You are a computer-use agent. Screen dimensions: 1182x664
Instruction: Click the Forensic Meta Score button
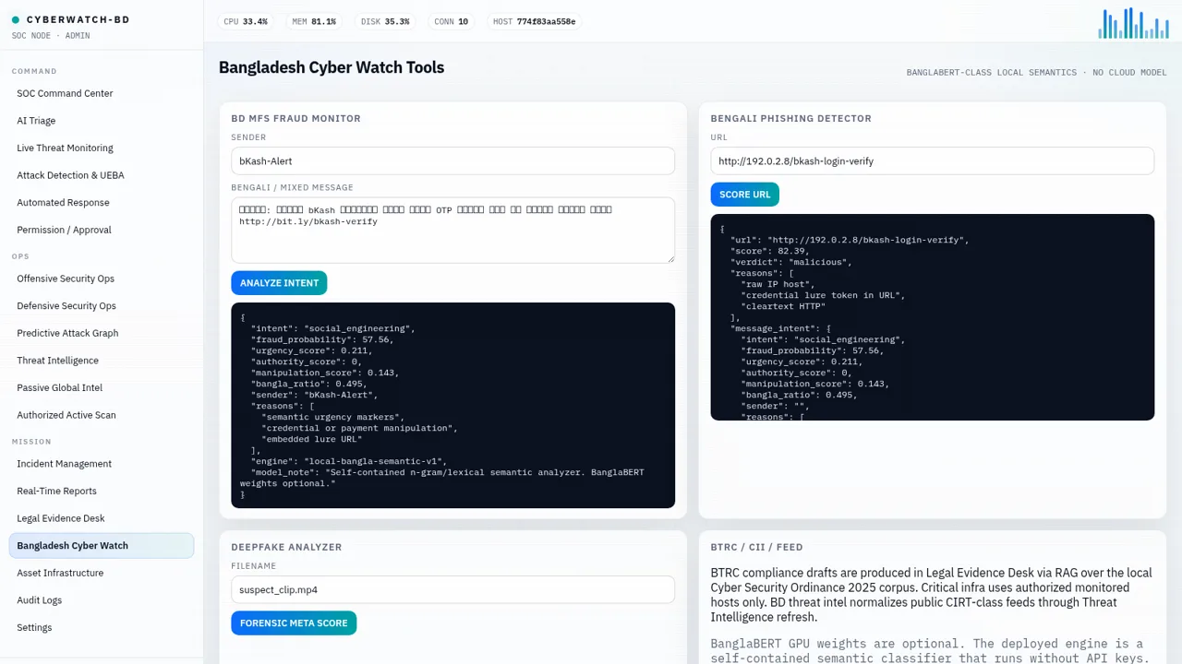tap(294, 623)
